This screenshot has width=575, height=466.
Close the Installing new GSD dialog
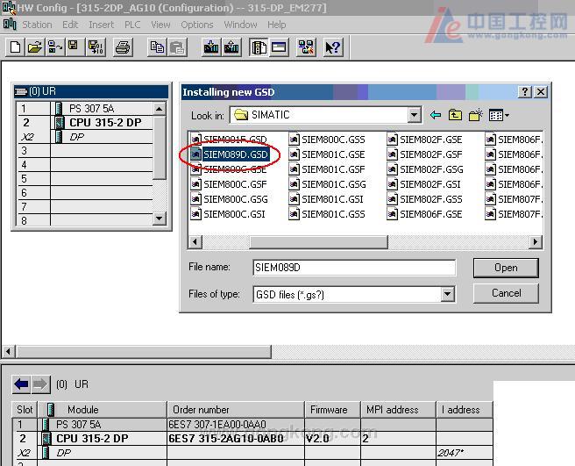pos(541,92)
